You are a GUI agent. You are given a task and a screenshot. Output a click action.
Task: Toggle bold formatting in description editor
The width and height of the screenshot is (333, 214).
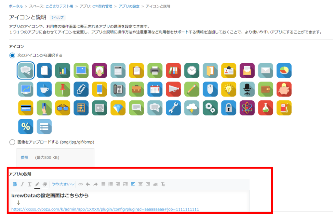pyautogui.click(x=15, y=184)
